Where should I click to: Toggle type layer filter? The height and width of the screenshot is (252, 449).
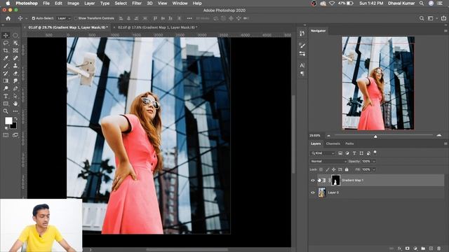(x=354, y=153)
